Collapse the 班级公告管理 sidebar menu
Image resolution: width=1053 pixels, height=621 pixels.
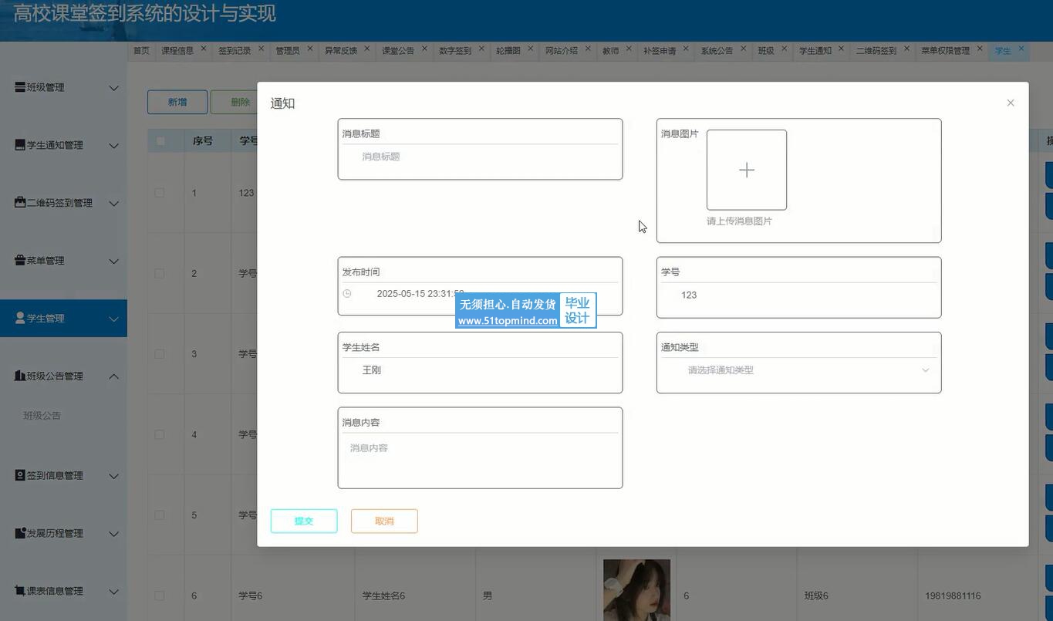[x=113, y=376]
